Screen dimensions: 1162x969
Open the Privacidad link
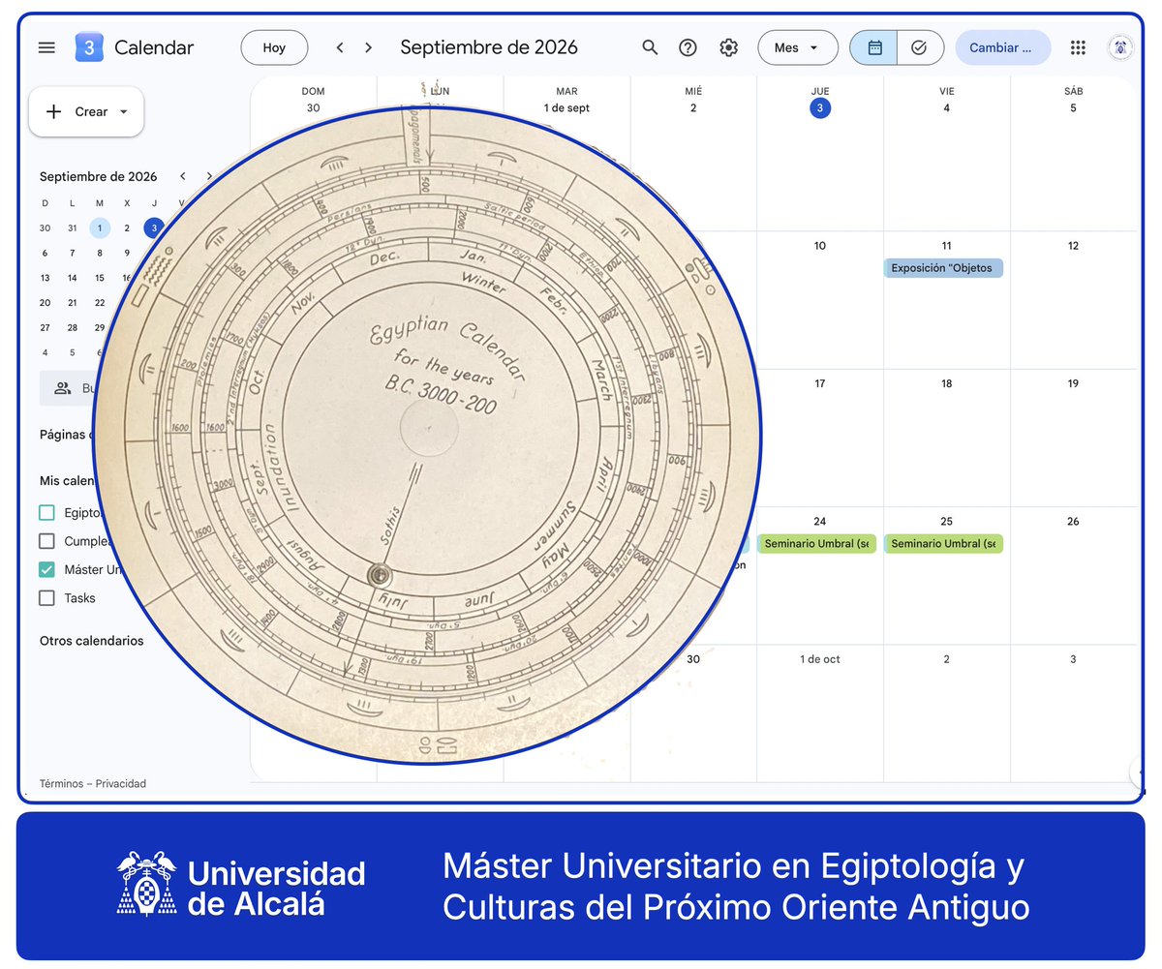121,784
